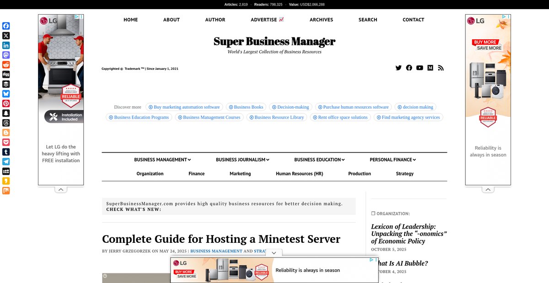Open the Archives menu item

coord(321,20)
